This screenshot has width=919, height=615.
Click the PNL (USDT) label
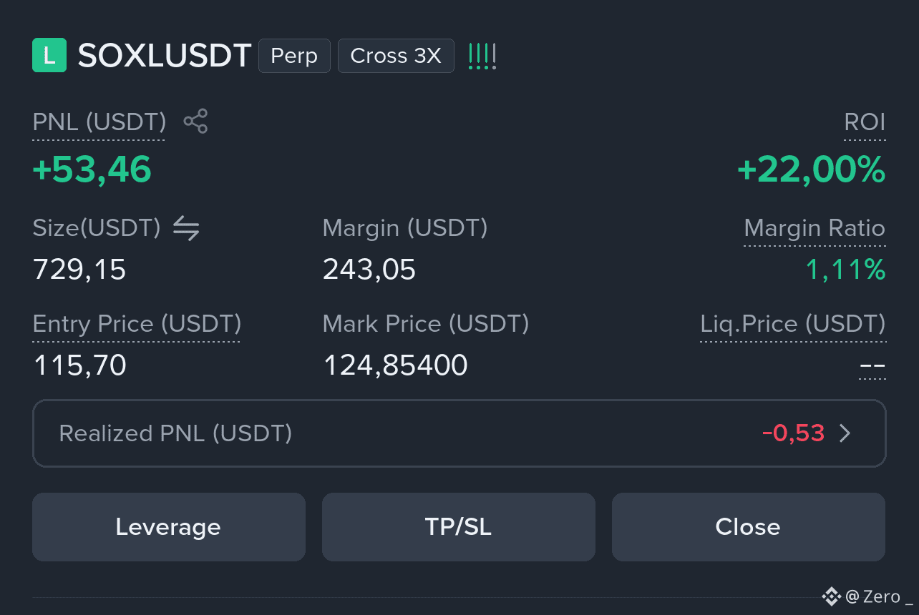click(99, 122)
